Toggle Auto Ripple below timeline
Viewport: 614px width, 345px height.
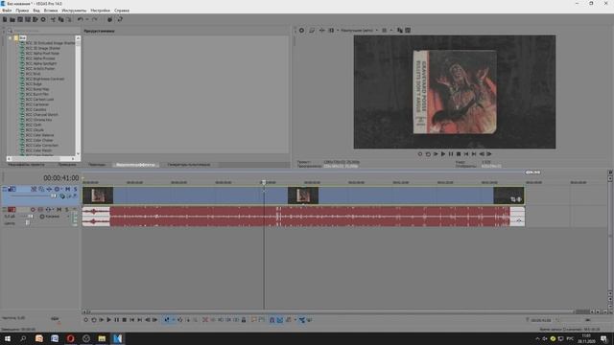[x=289, y=320]
